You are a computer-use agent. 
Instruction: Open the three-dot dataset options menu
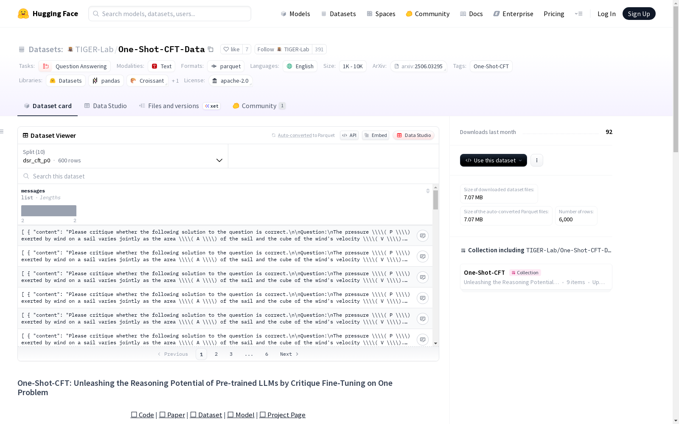click(537, 160)
